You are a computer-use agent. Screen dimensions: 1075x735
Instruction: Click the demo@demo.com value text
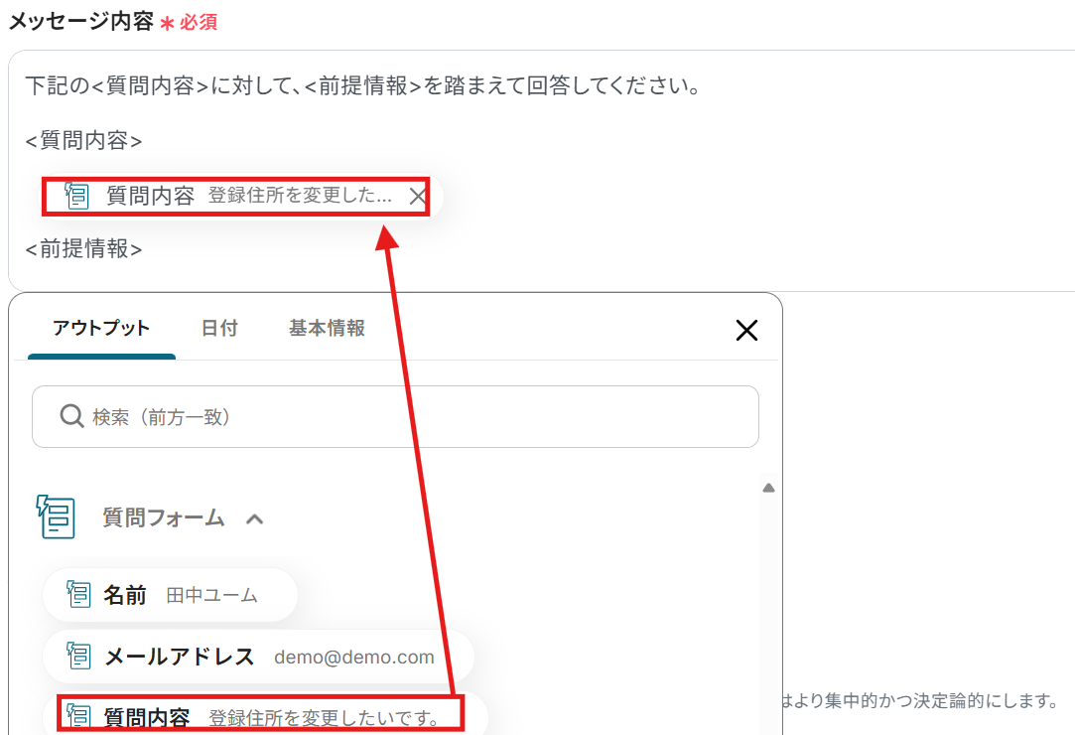353,658
